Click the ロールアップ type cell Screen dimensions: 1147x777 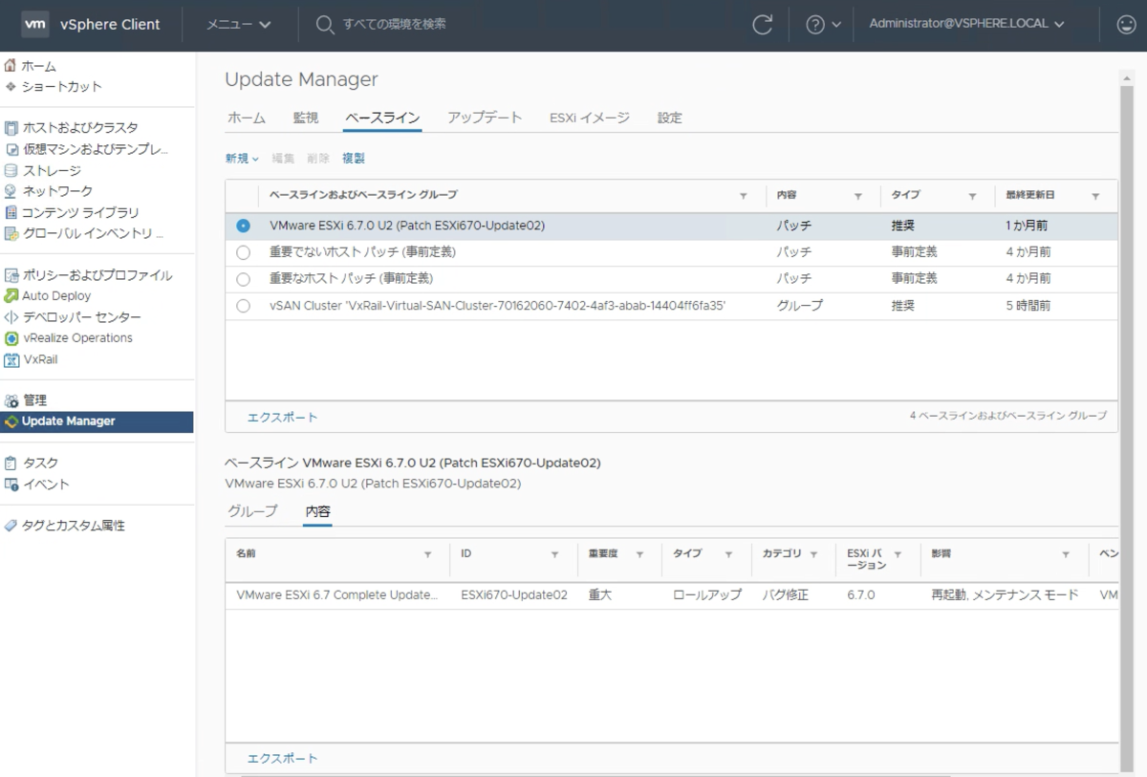[707, 594]
